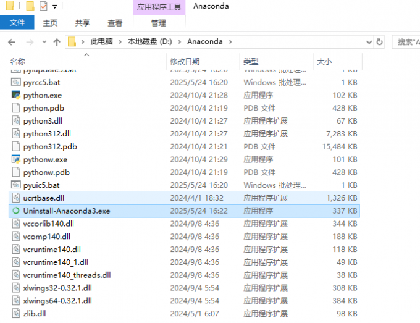Select the vcruntime140.dll file icon
This screenshot has width=420, height=323.
[x=16, y=249]
